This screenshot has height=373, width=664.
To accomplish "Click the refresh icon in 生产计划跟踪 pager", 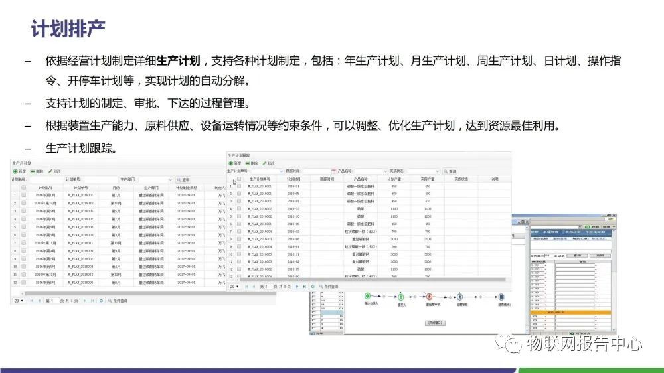I will tap(313, 287).
